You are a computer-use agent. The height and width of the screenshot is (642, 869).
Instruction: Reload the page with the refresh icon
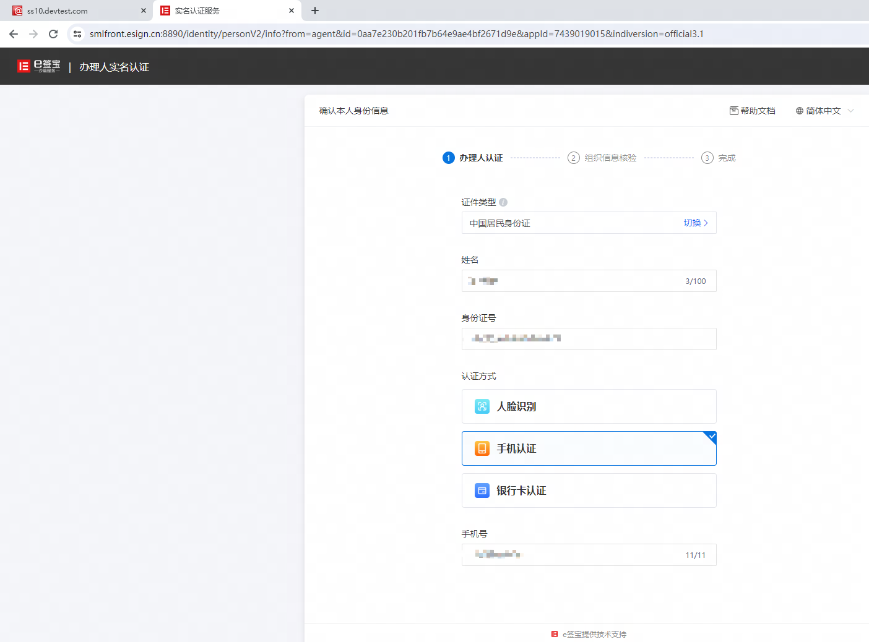coord(53,34)
